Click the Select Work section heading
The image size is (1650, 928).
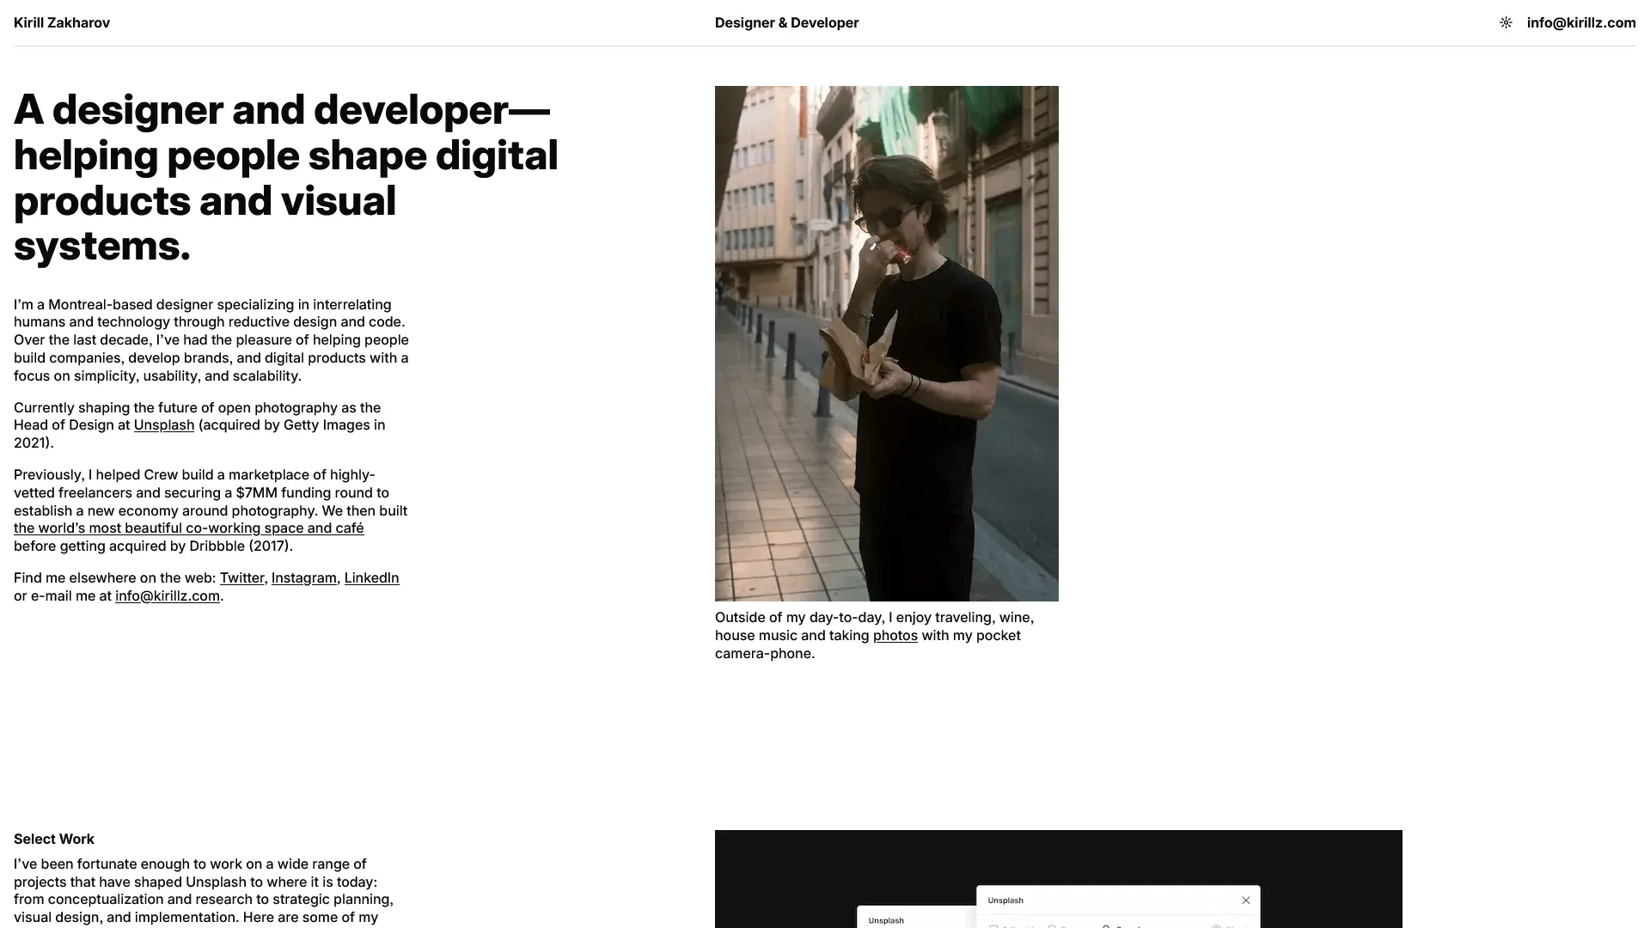pyautogui.click(x=54, y=839)
